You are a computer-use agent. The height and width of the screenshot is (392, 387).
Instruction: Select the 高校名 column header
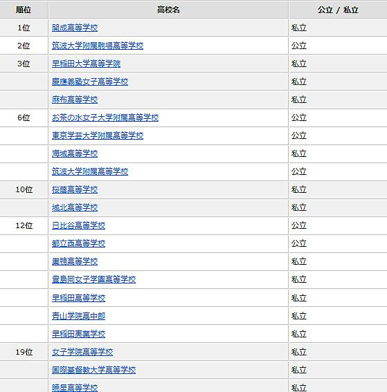pyautogui.click(x=168, y=10)
